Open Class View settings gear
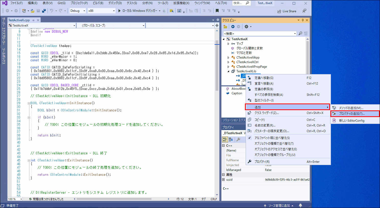 pyautogui.click(x=246, y=27)
